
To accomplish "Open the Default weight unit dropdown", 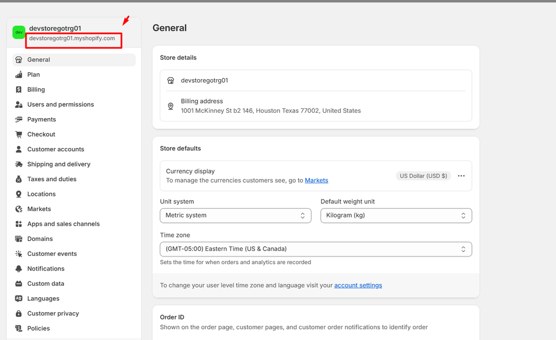I will click(x=396, y=215).
